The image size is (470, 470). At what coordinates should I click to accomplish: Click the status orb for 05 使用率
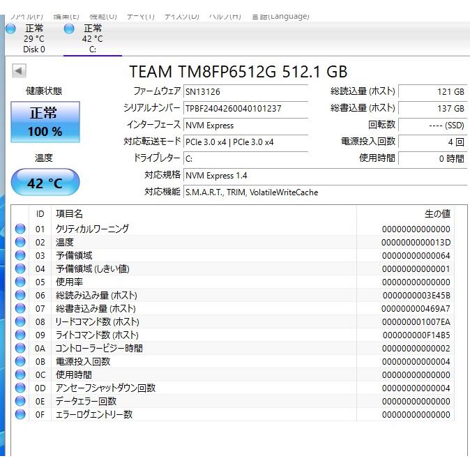coord(20,282)
